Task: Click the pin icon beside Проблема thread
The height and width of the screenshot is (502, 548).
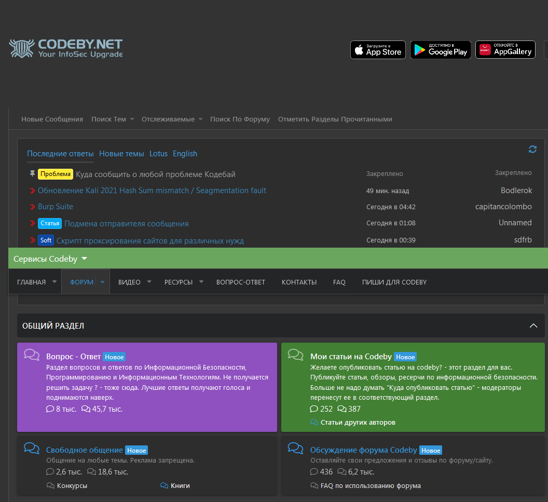Action: click(x=32, y=173)
